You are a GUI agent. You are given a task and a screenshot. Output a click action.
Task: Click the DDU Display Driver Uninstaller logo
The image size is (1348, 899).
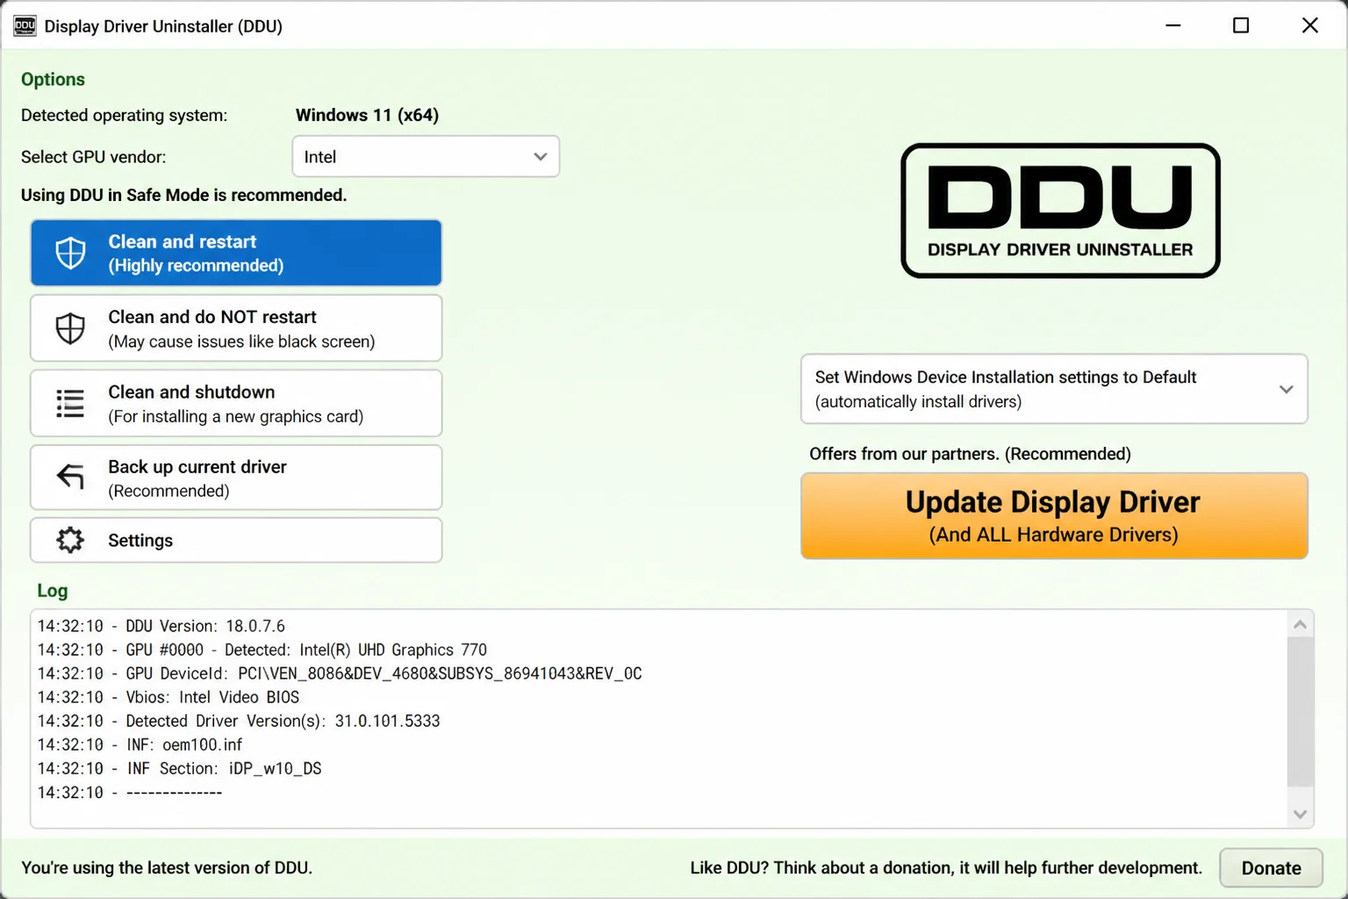1060,211
